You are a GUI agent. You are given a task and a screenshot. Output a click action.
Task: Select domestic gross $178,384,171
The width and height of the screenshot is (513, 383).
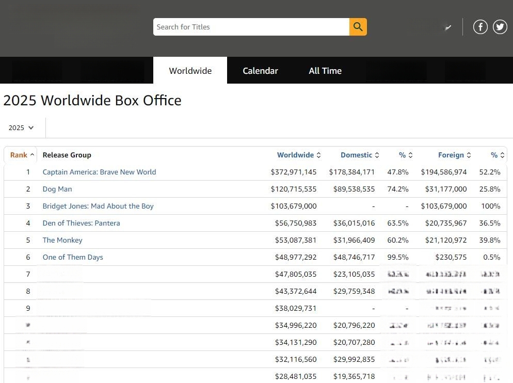[351, 172]
